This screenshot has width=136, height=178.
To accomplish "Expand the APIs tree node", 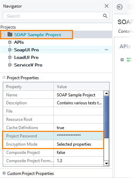I will tap(10, 42).
